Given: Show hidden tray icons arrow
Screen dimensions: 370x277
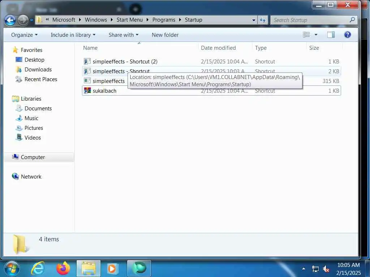Looking at the screenshot, I should 304,268.
